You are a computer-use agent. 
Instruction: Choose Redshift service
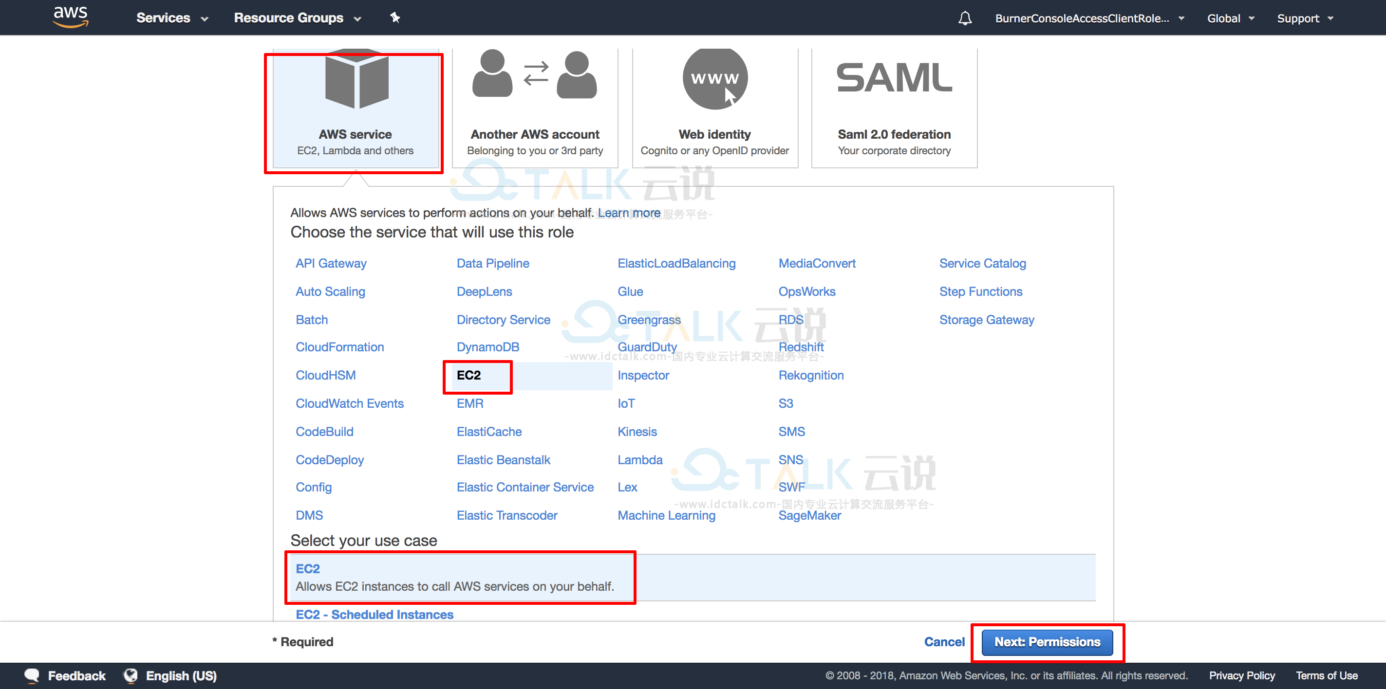[801, 347]
